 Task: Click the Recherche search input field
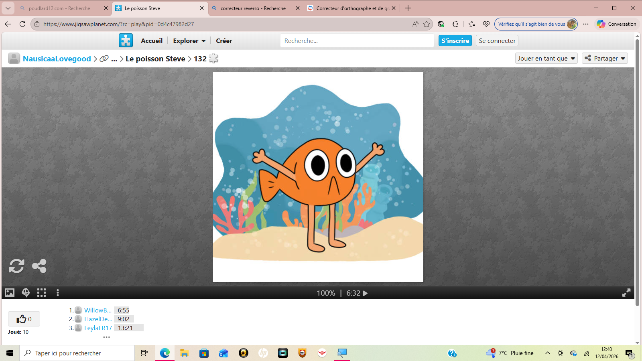[x=357, y=41]
